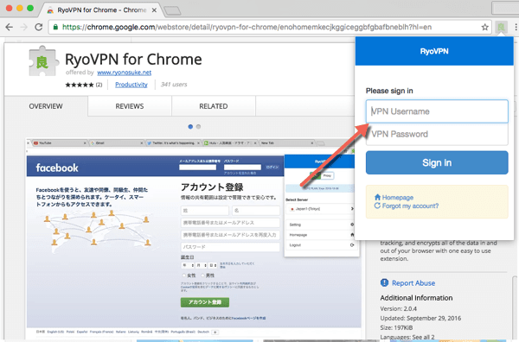The height and width of the screenshot is (342, 519).
Task: Close the RyoVPN for Chrome tab
Action: (154, 10)
